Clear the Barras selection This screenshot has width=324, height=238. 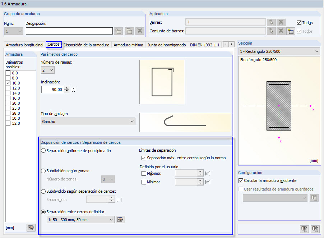[x=281, y=22]
